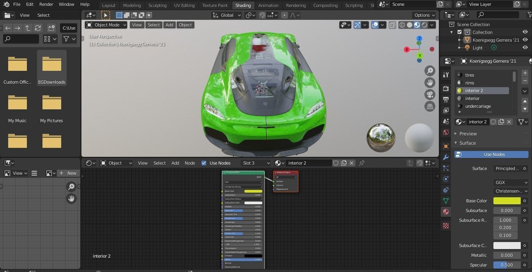532x272 pixels.
Task: Switch viewport to orthographic grid view icon
Action: point(430,106)
